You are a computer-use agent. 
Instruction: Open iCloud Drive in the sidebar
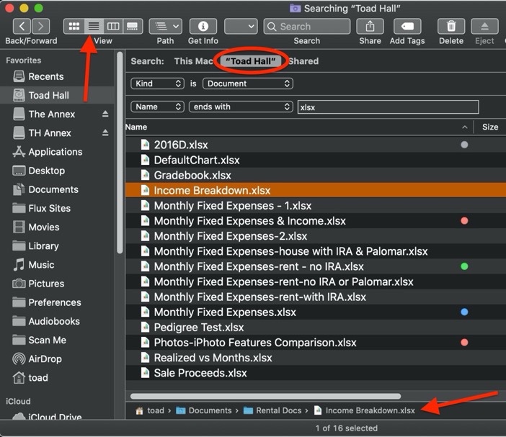57,416
